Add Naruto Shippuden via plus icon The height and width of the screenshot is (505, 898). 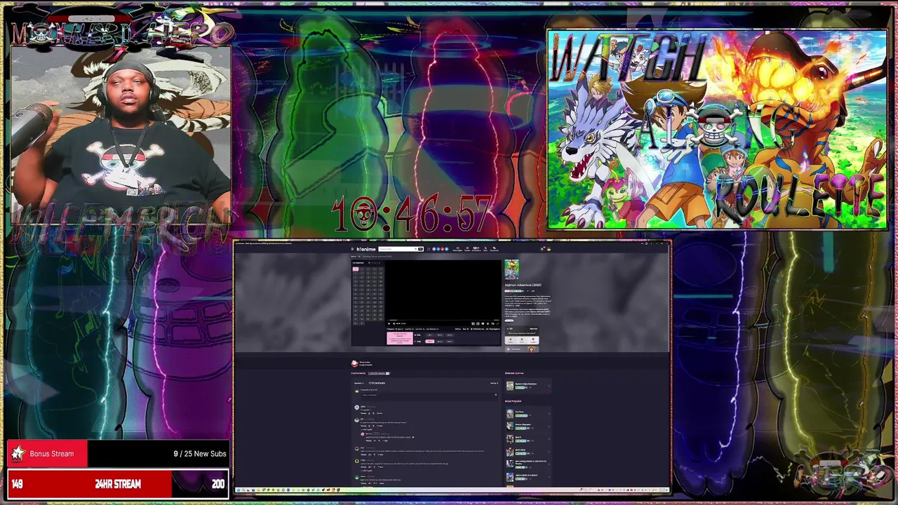pyautogui.click(x=549, y=426)
